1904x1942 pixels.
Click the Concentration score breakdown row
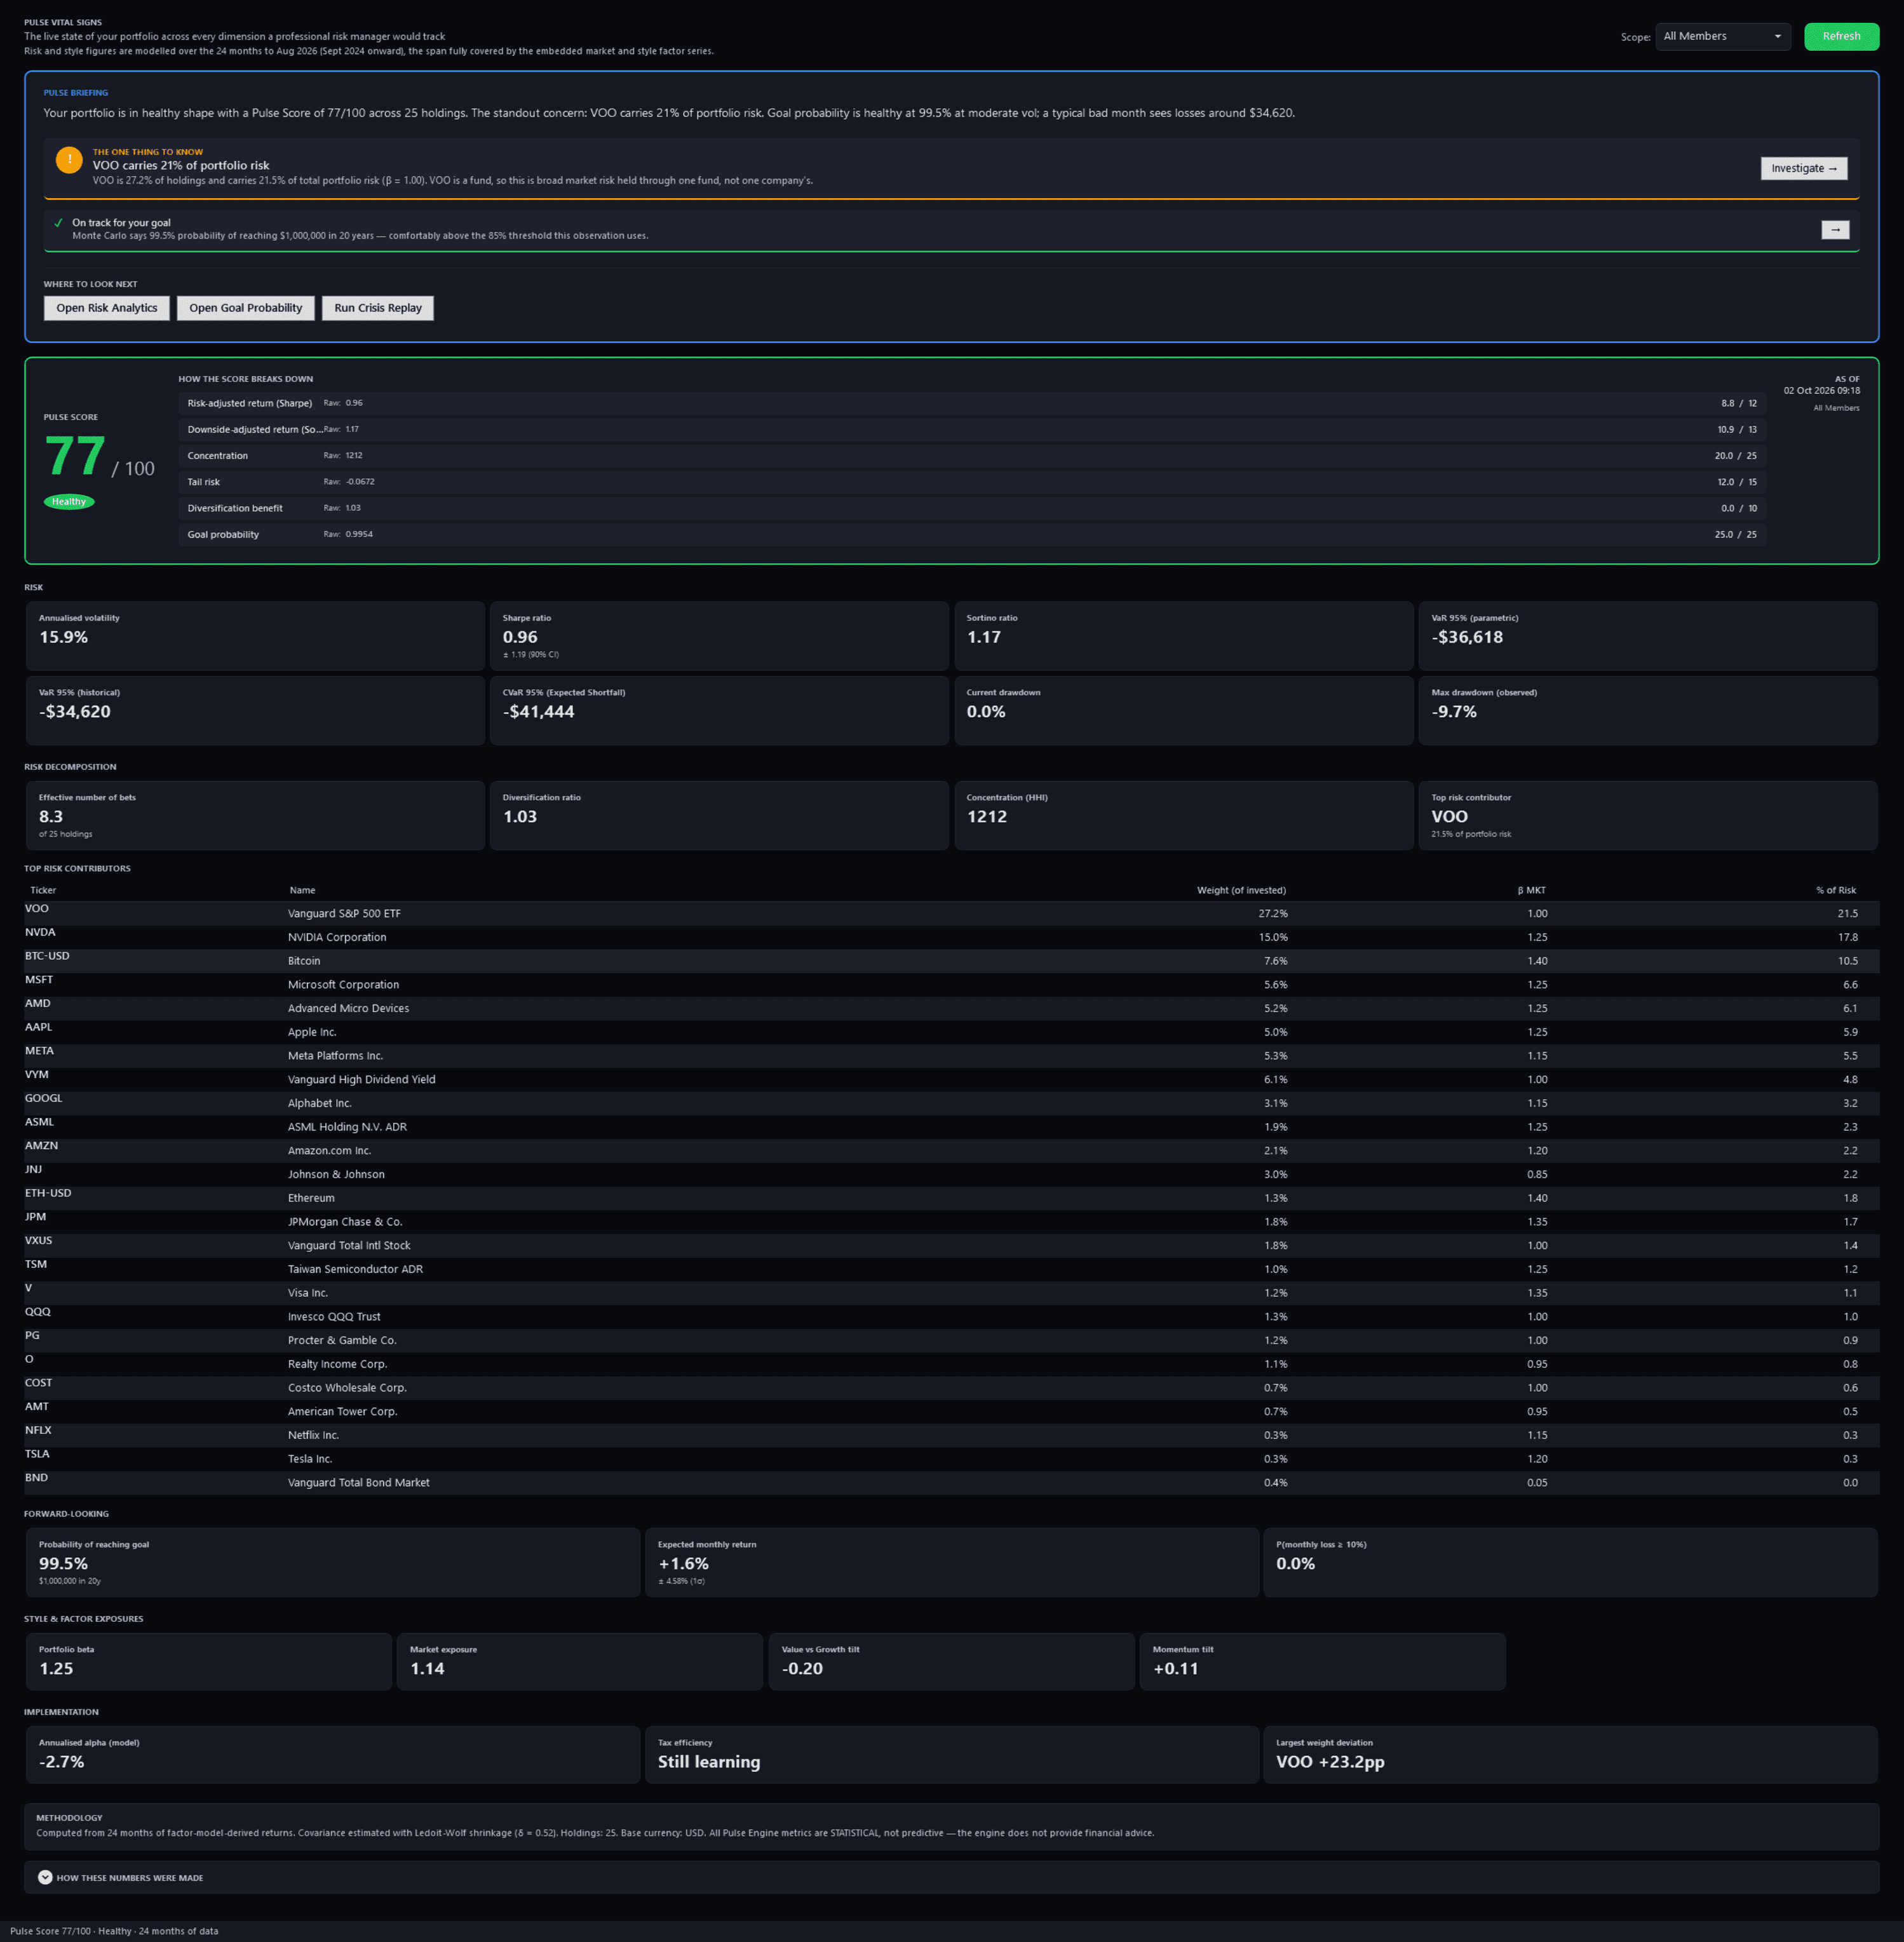[972, 456]
